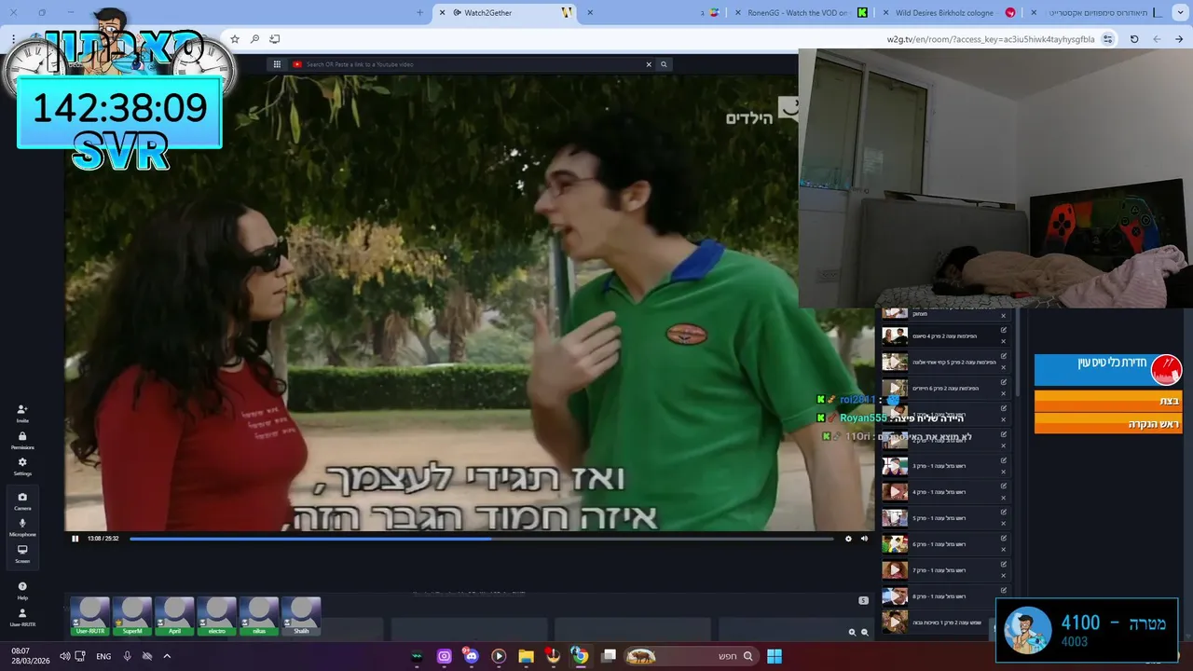Bookmark this page with the star icon
This screenshot has width=1193, height=671.
tap(235, 39)
